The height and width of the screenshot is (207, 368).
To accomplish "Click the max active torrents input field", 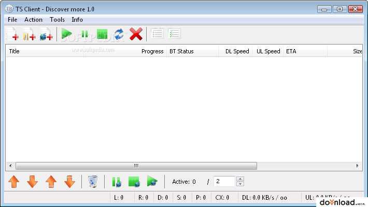I will [x=224, y=181].
